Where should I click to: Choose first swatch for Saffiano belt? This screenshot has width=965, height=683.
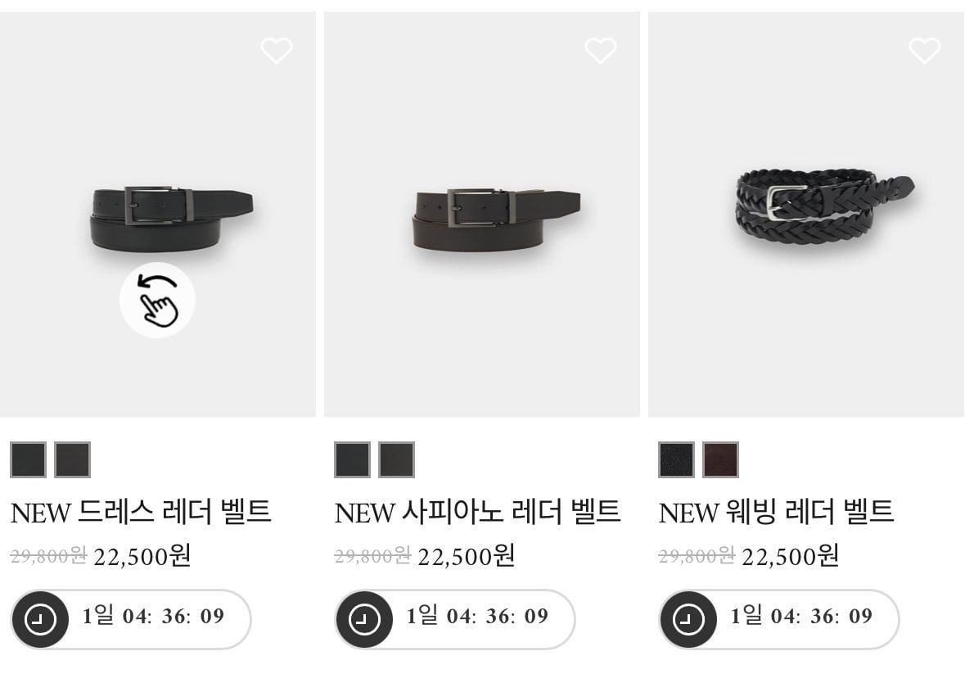(352, 459)
